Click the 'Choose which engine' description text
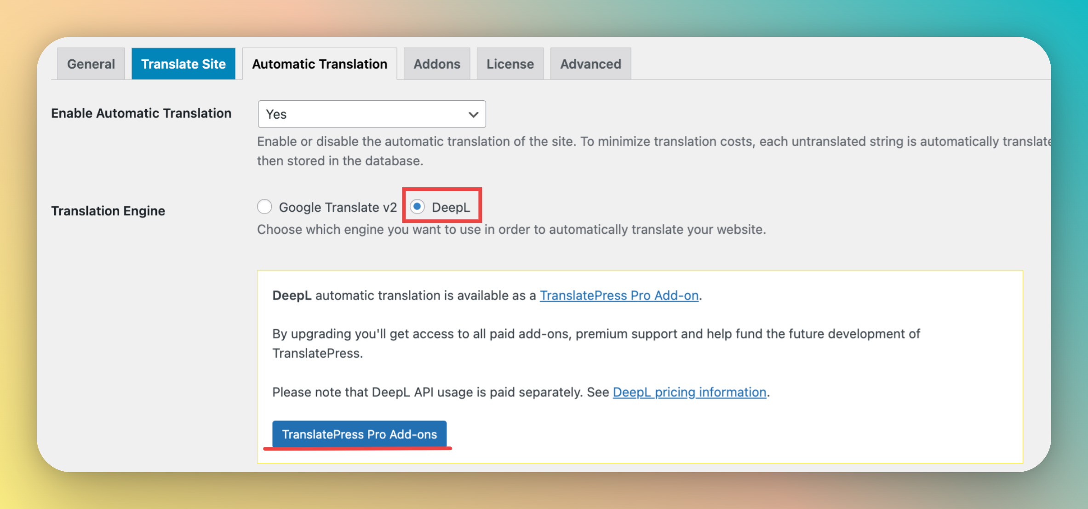 pyautogui.click(x=511, y=230)
